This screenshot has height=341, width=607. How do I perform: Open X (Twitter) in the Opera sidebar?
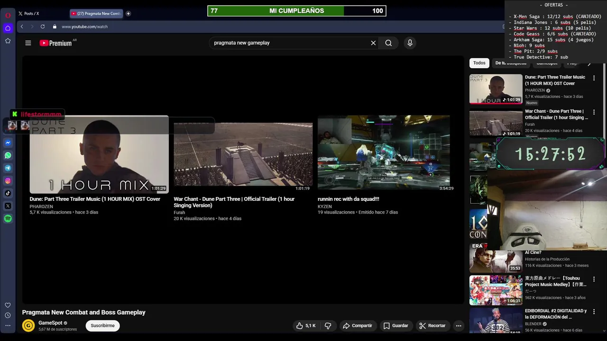pyautogui.click(x=8, y=206)
